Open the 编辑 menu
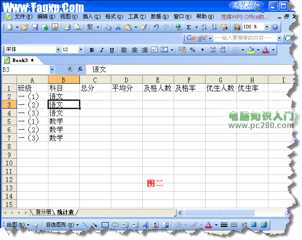Image resolution: width=302 pixels, height=240 pixels. point(46,17)
